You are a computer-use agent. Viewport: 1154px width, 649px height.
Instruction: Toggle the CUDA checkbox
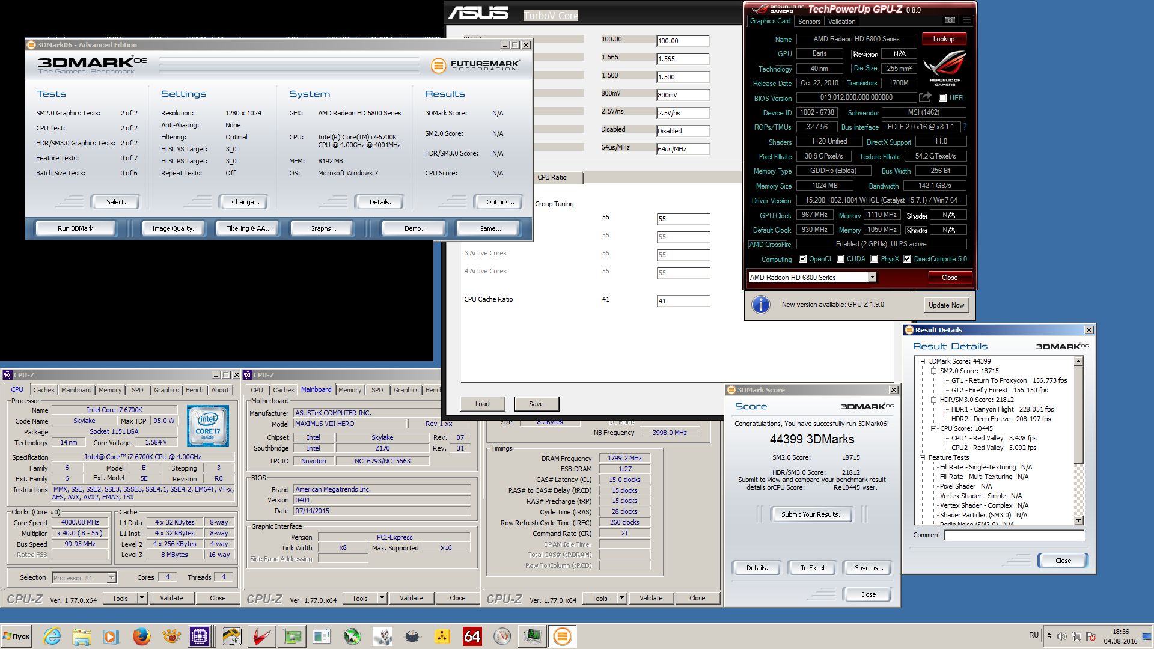(840, 259)
